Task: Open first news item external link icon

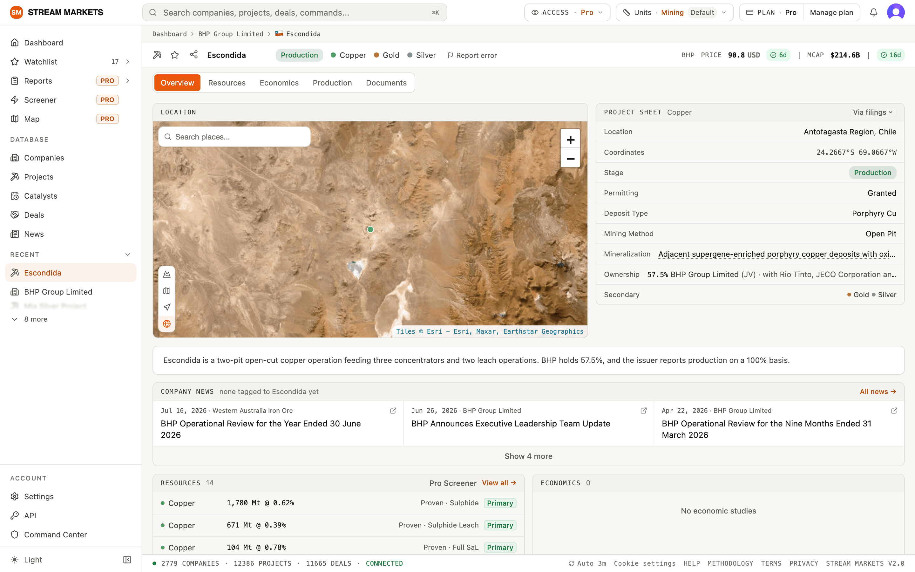Action: (x=393, y=411)
